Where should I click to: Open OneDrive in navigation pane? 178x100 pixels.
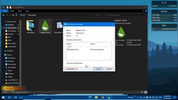pyautogui.click(x=10, y=51)
